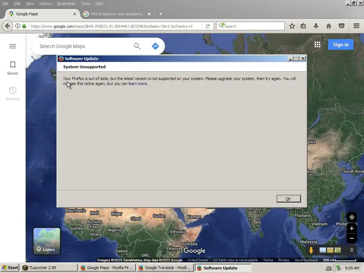This screenshot has height=273, width=364.
Task: Show your location on the map
Action: pos(352,217)
